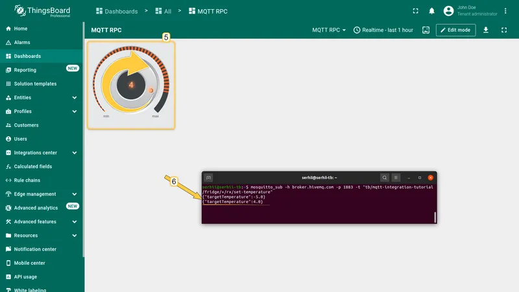This screenshot has width=519, height=292.
Task: Click the Edge management icon
Action: coord(8,194)
